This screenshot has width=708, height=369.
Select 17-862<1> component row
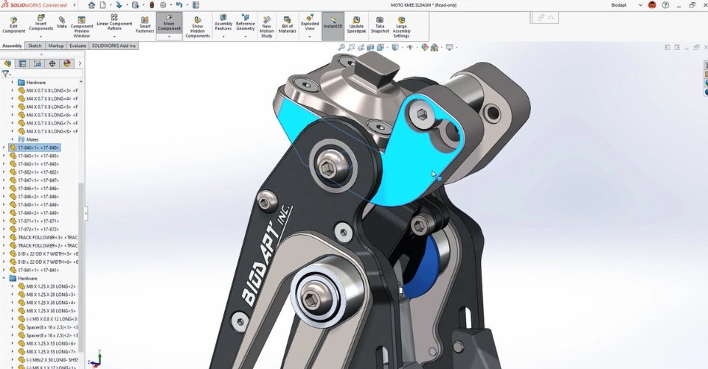click(x=35, y=172)
